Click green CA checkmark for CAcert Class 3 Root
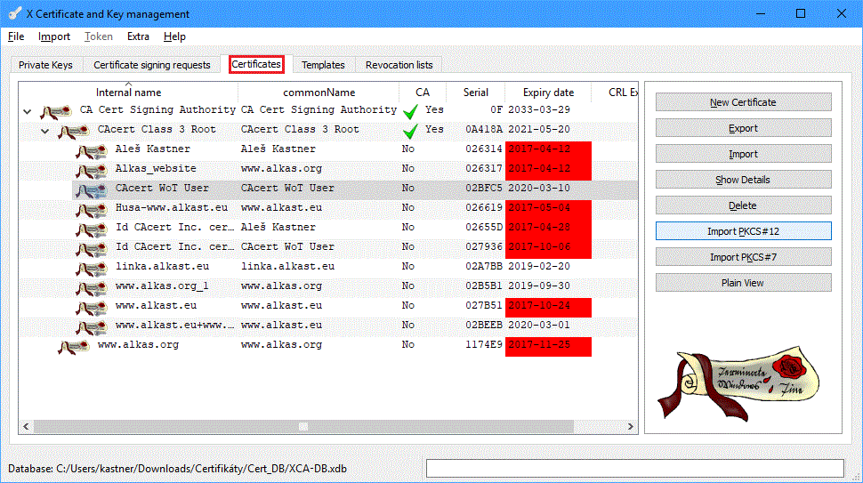 410,131
